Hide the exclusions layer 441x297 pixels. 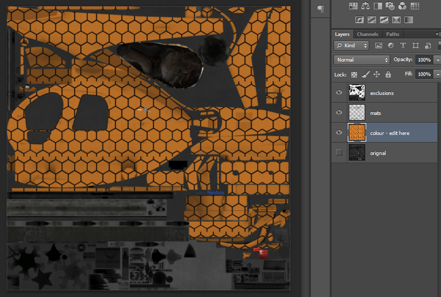[x=339, y=93]
